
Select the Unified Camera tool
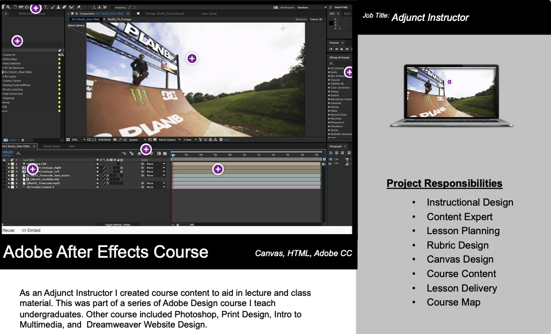pos(21,7)
